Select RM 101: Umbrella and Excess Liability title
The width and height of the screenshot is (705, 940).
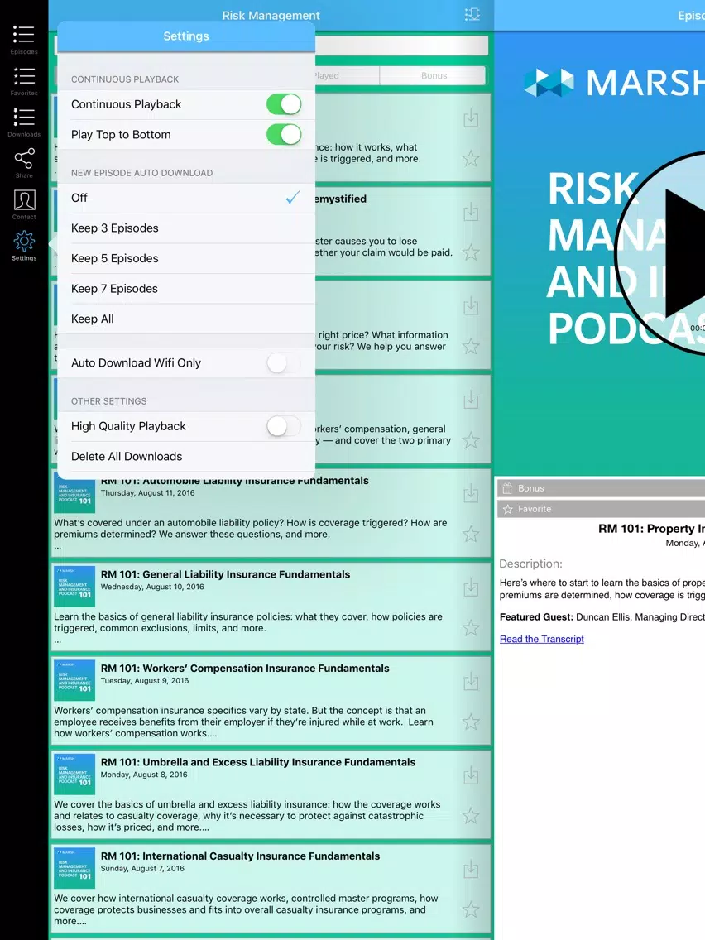point(258,763)
